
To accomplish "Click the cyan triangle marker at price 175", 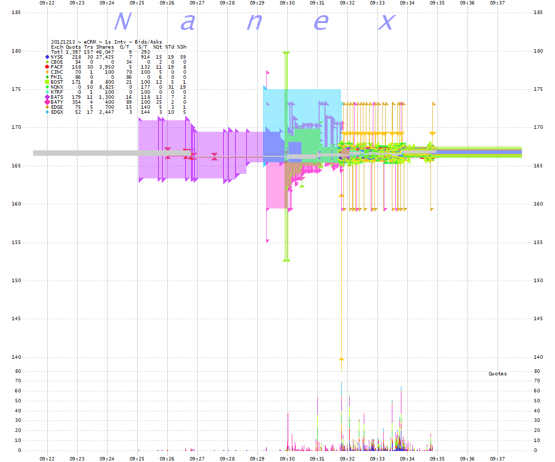I will pyautogui.click(x=265, y=87).
